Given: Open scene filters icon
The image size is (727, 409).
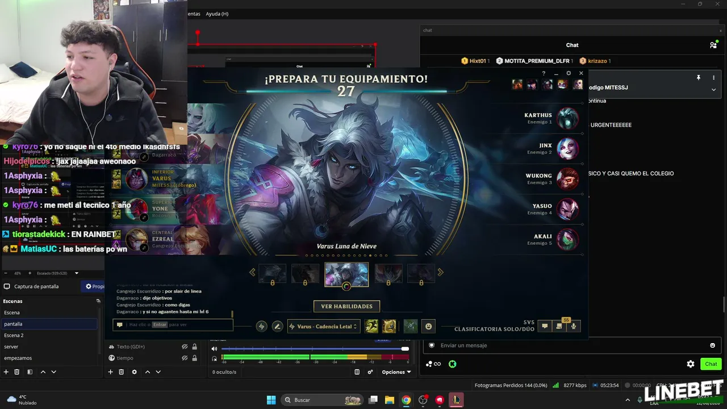Looking at the screenshot, I should (30, 372).
